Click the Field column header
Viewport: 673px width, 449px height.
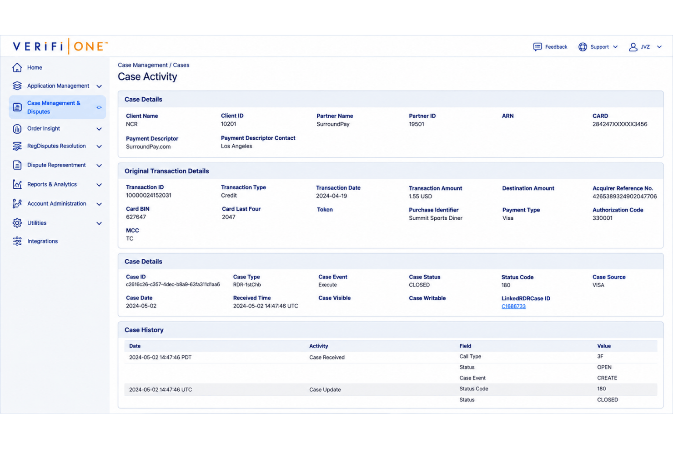465,346
